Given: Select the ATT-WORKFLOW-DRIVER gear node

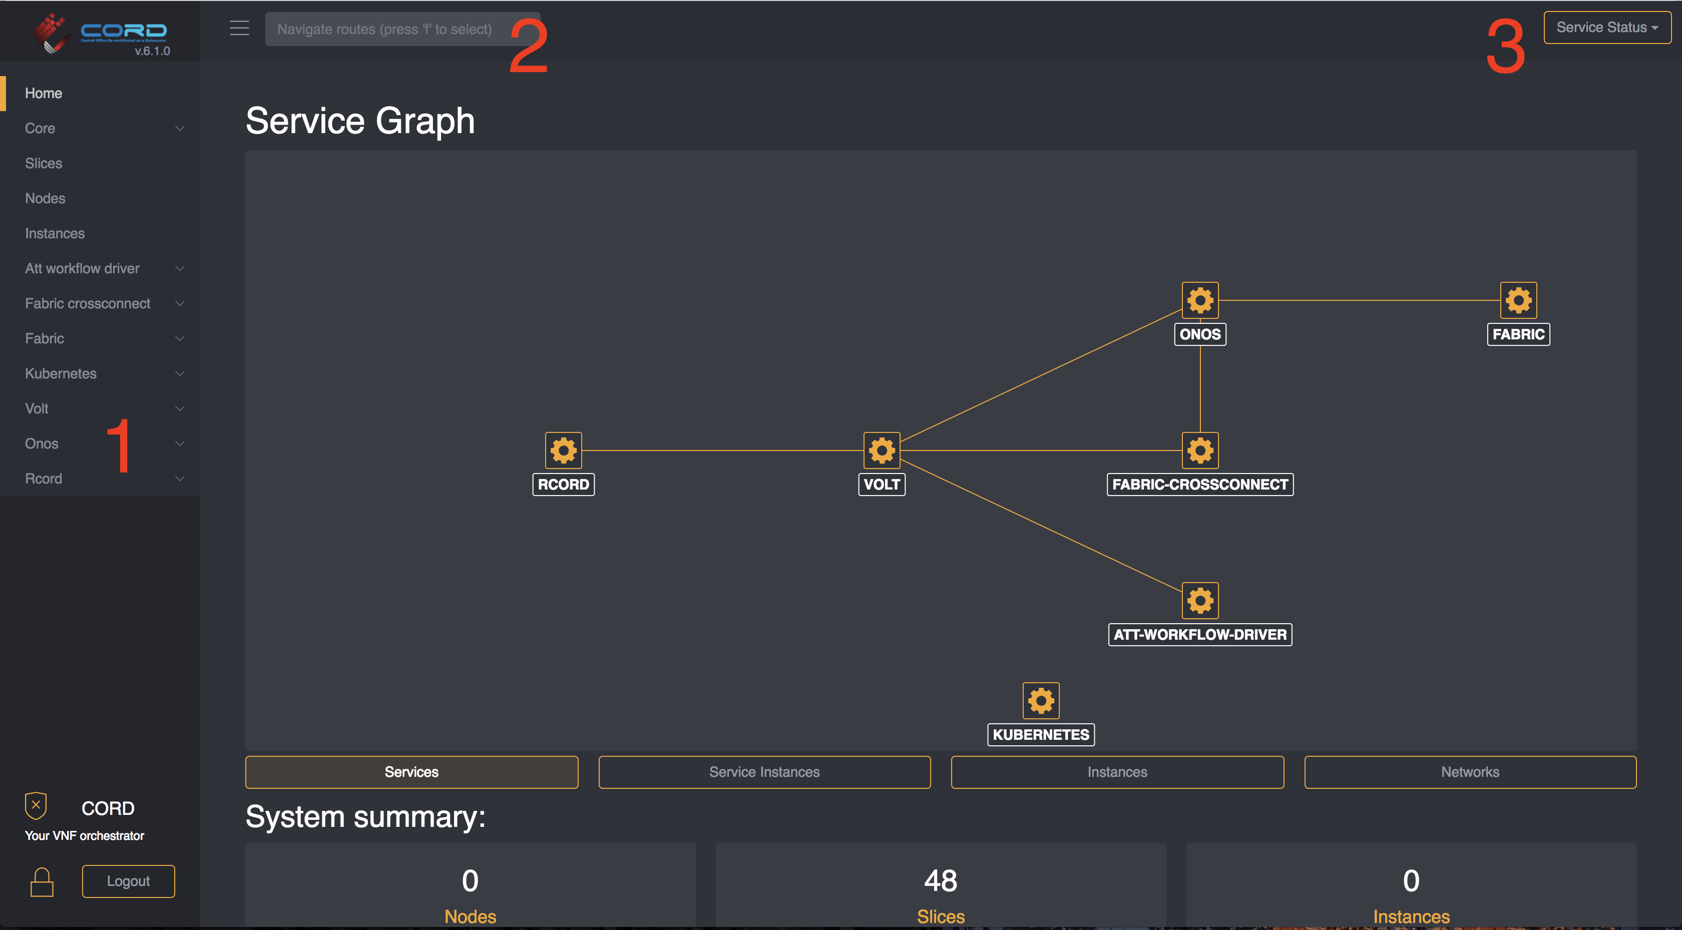Looking at the screenshot, I should tap(1200, 600).
